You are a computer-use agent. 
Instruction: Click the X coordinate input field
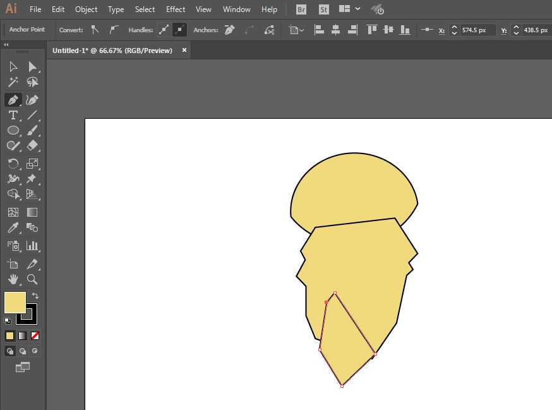[476, 30]
